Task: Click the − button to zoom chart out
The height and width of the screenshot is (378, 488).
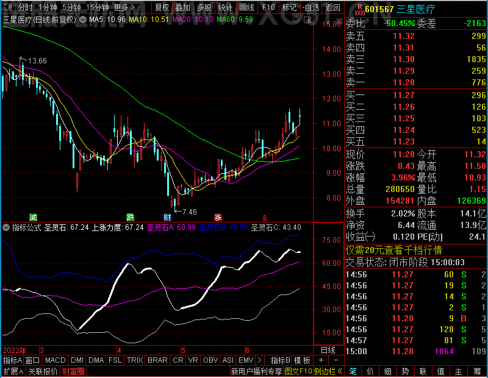Action: click(336, 360)
